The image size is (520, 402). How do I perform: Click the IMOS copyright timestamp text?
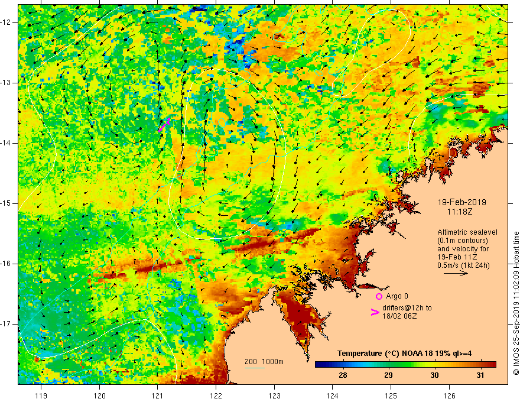pyautogui.click(x=516, y=303)
